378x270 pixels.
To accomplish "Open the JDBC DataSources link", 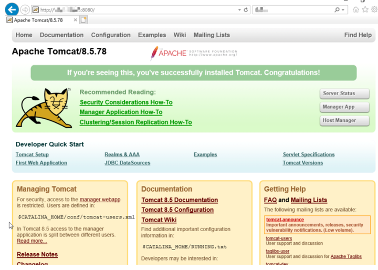I will coord(127,163).
